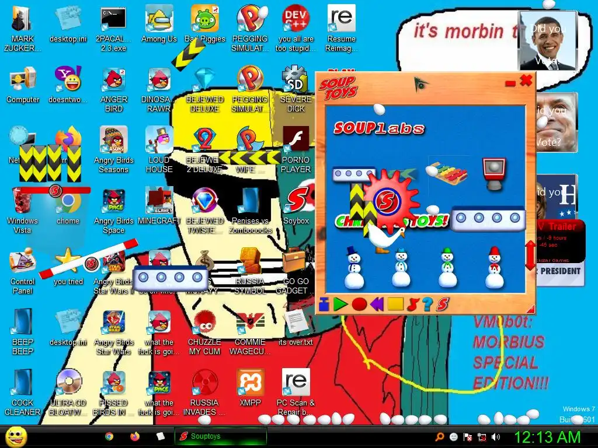Open the Control Panel desktop icon
The width and height of the screenshot is (598, 448).
click(22, 271)
